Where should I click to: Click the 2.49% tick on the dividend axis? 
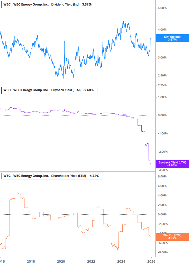(162, 76)
